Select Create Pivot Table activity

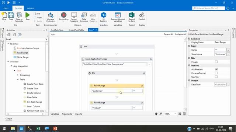coord(34,84)
